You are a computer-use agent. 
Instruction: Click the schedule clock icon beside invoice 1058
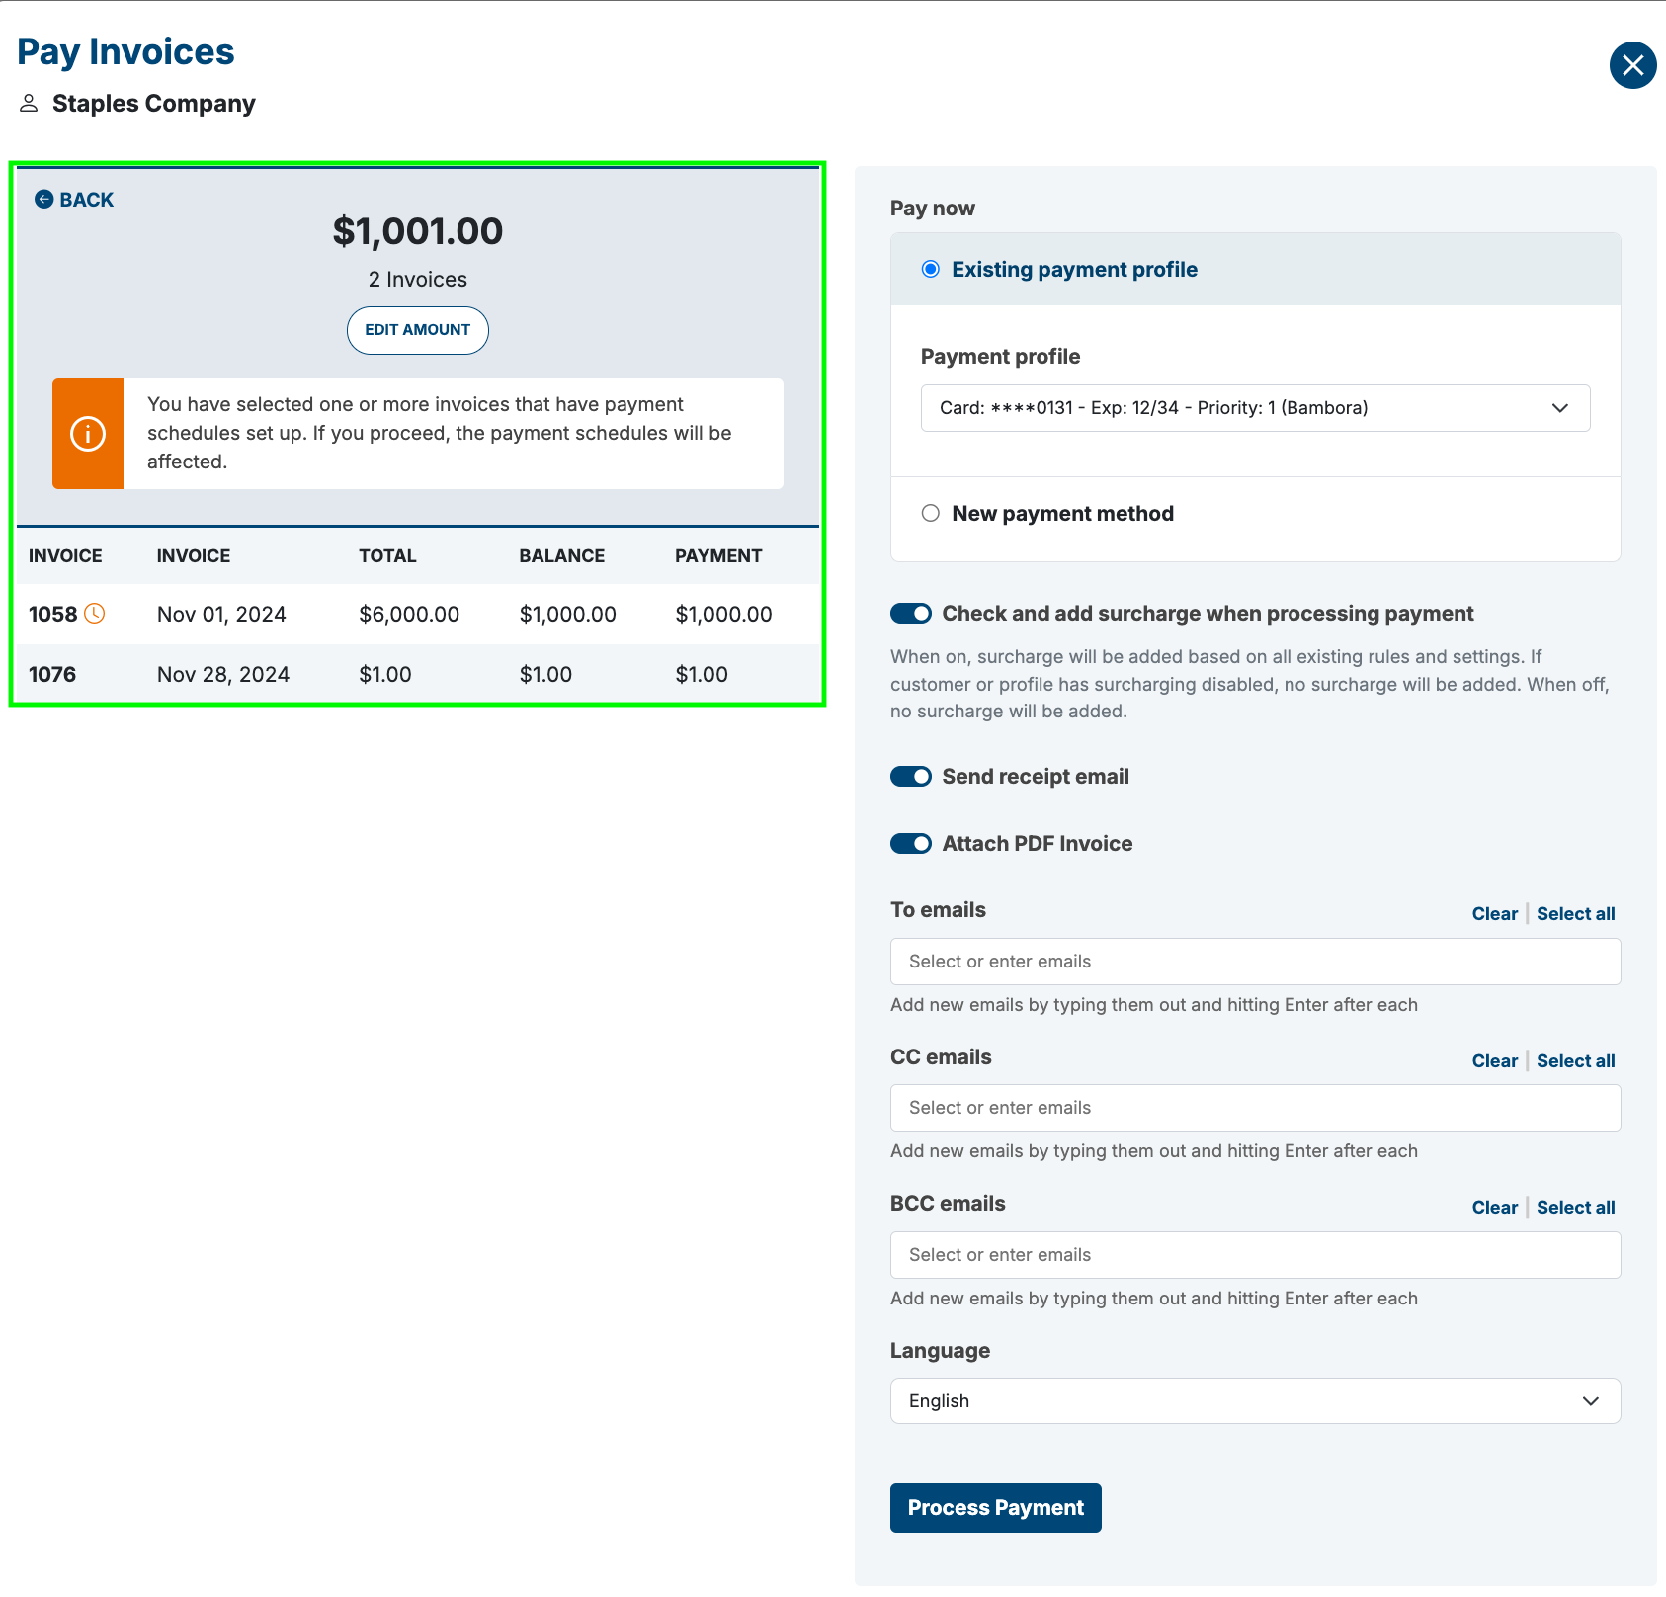click(x=95, y=614)
